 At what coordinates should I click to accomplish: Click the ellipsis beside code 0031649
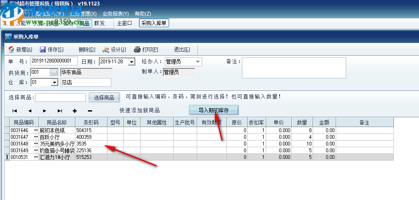coord(36,151)
